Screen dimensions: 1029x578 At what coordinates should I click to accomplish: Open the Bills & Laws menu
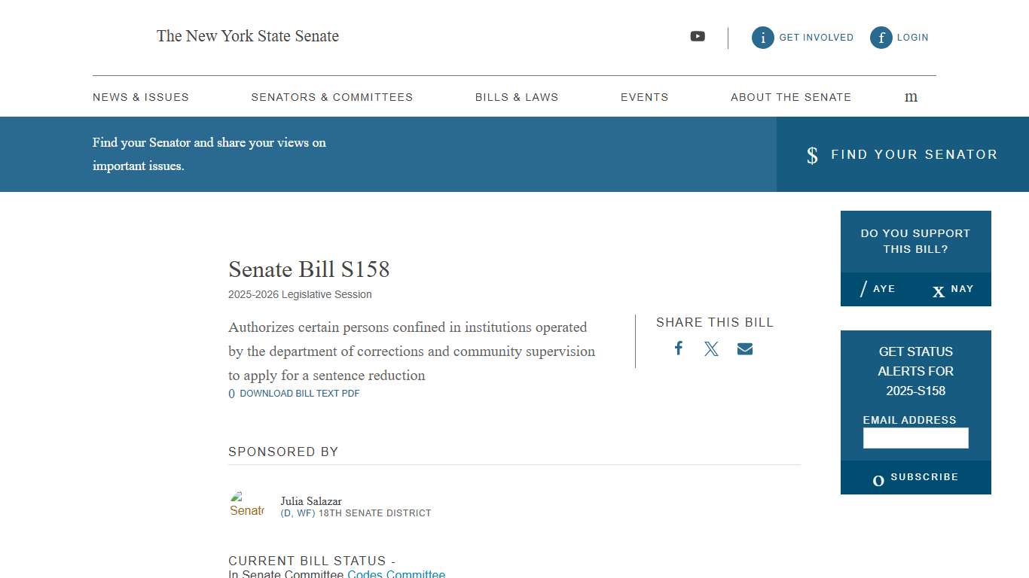517,96
